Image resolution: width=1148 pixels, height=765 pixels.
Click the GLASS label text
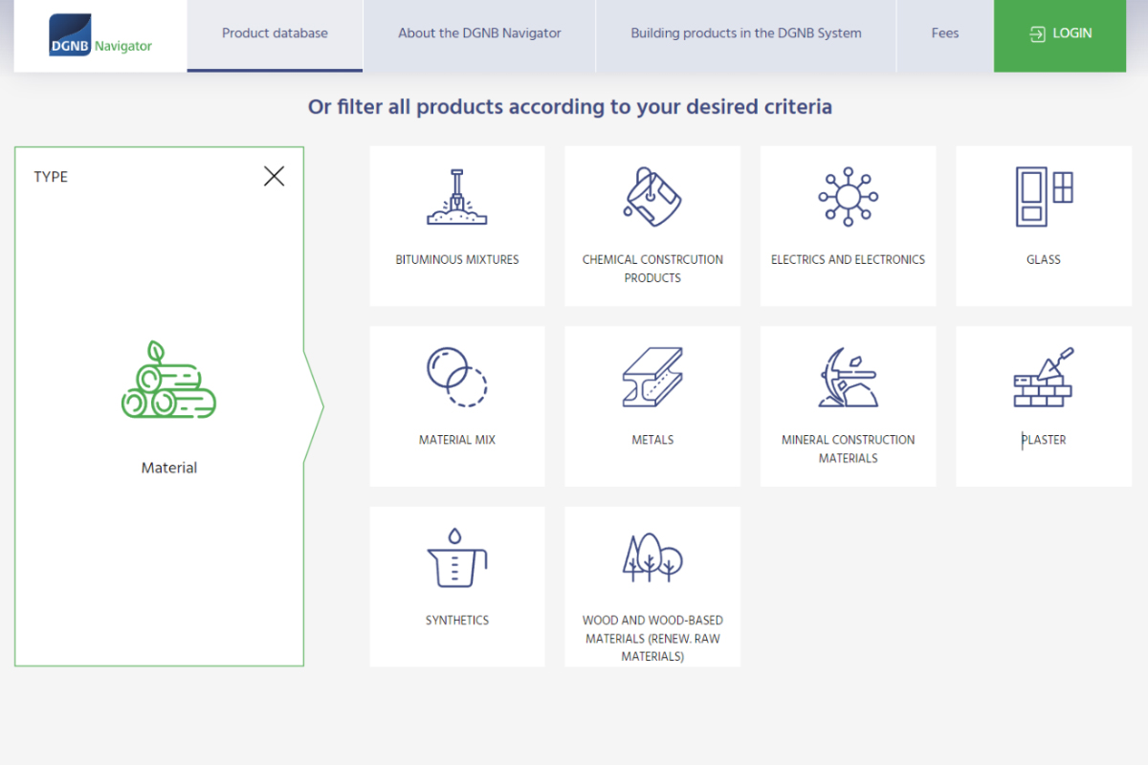click(1044, 259)
